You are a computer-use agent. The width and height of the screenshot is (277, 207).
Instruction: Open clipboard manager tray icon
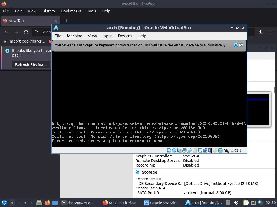(x=246, y=203)
